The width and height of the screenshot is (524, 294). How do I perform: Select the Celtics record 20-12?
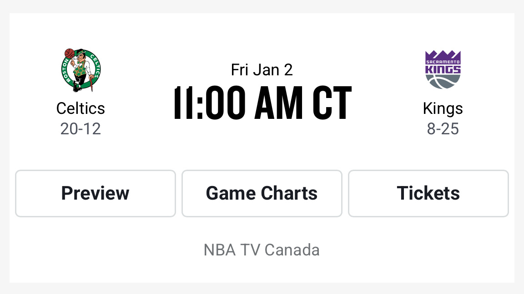[81, 129]
